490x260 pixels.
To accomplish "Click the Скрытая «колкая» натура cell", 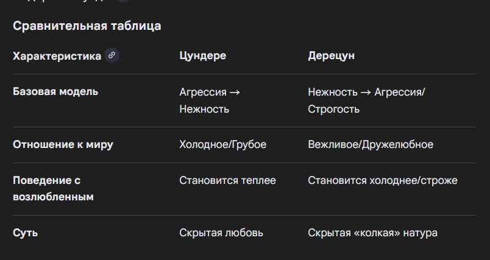I will [372, 233].
